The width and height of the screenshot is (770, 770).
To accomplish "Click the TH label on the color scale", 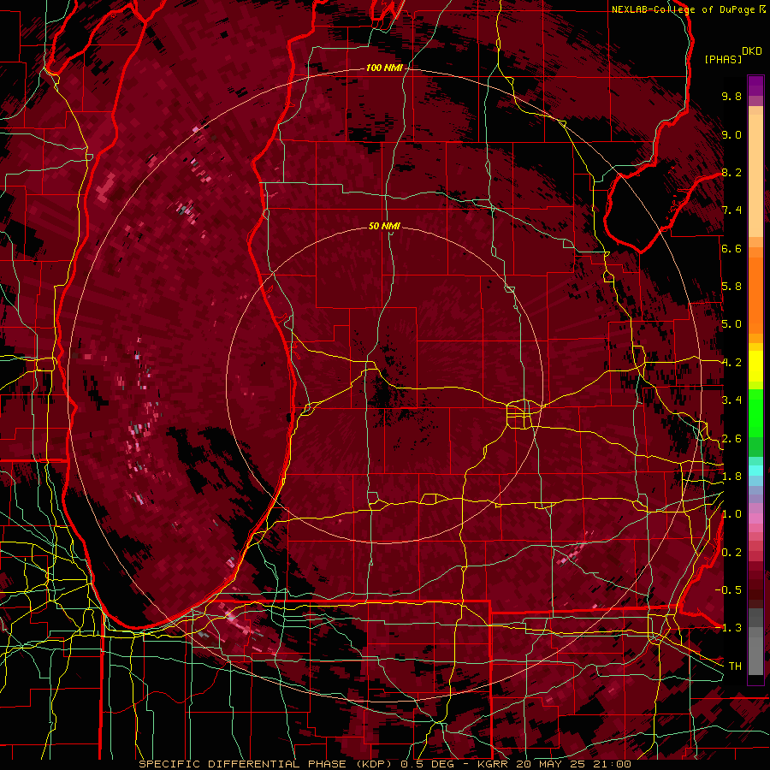I will (735, 666).
